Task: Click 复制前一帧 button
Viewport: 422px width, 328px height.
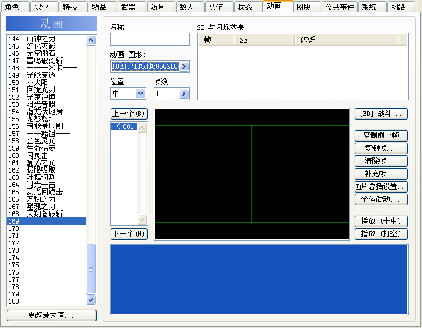Action: 381,135
